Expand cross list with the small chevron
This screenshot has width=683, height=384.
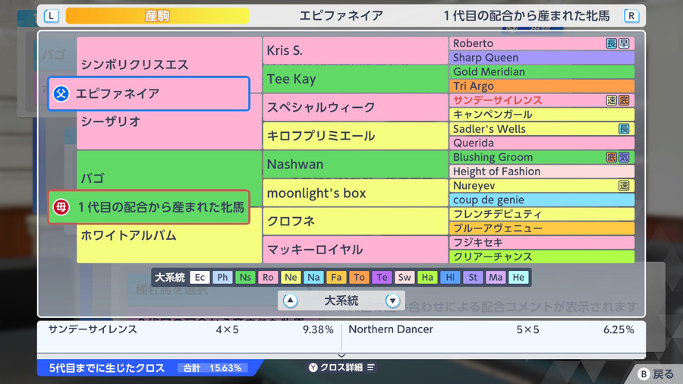pos(341,356)
